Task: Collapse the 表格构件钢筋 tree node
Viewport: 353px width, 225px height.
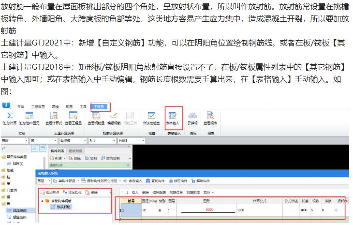Action: (x=43, y=201)
